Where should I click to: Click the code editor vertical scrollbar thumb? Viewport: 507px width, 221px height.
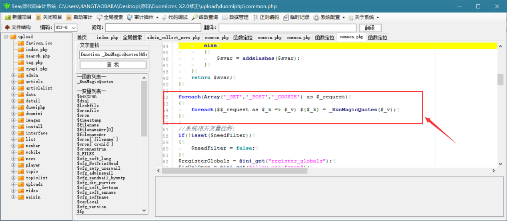point(500,79)
